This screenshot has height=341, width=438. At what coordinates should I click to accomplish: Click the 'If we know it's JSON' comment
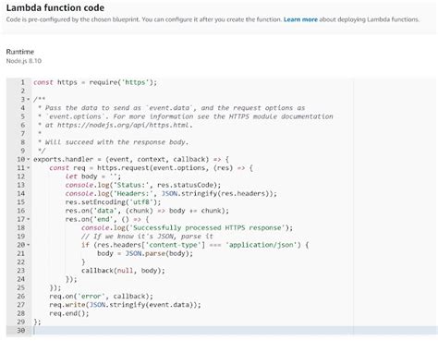tap(147, 237)
